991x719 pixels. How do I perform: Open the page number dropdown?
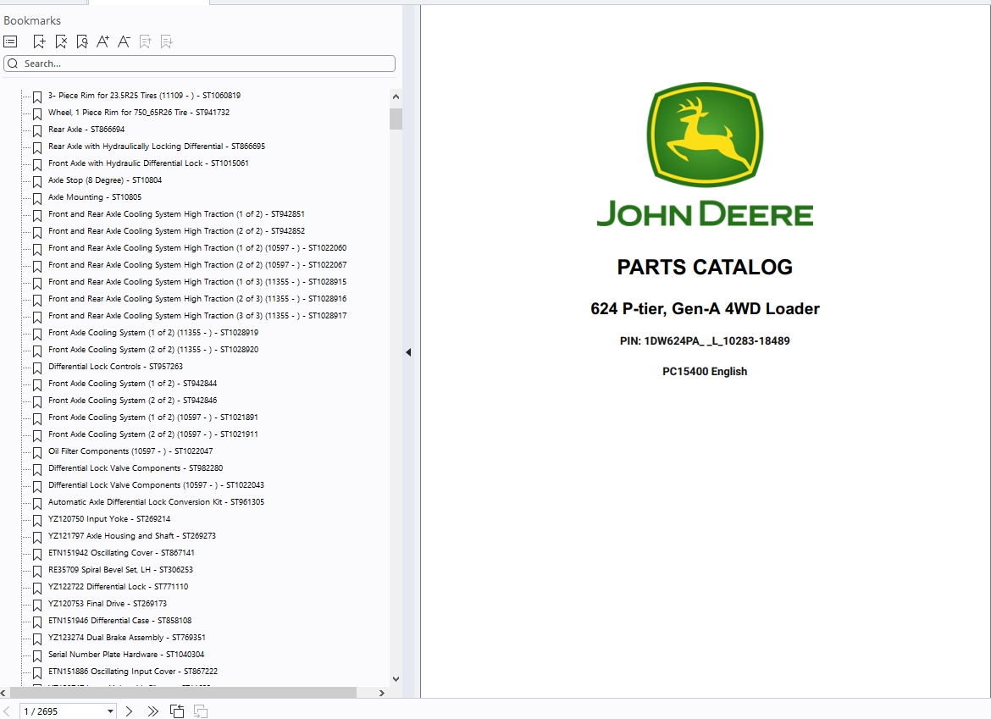110,711
